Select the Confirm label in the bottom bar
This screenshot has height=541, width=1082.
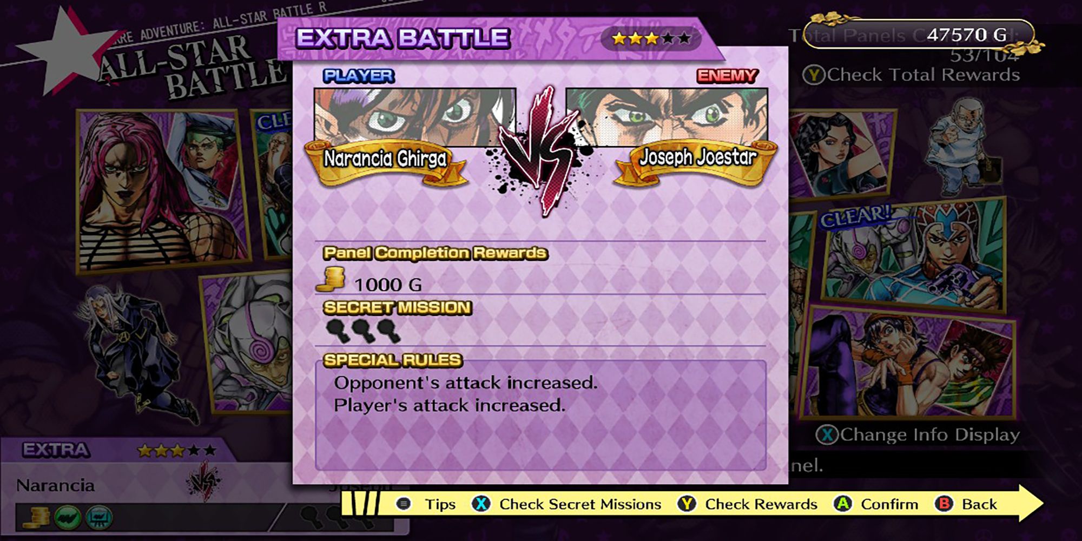pos(889,504)
